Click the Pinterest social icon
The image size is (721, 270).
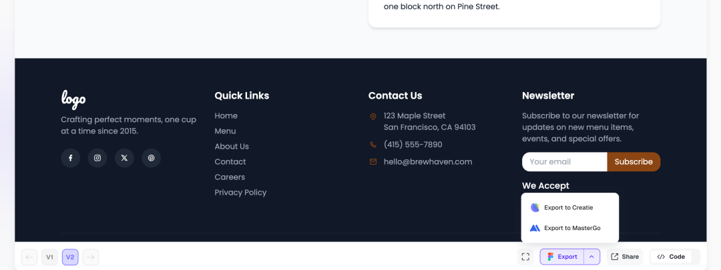coord(152,158)
